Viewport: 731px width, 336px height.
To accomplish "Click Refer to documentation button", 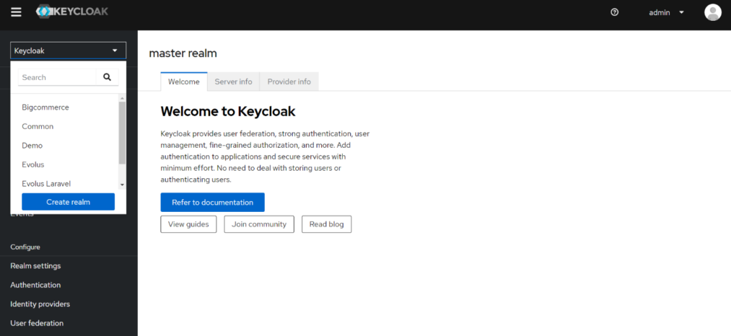I will (213, 203).
